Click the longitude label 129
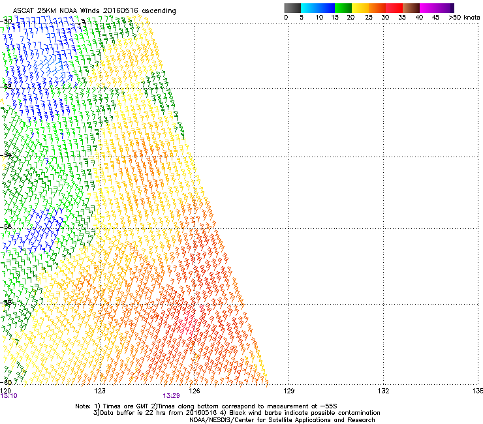Screen dimensions: 483x424 [289, 391]
